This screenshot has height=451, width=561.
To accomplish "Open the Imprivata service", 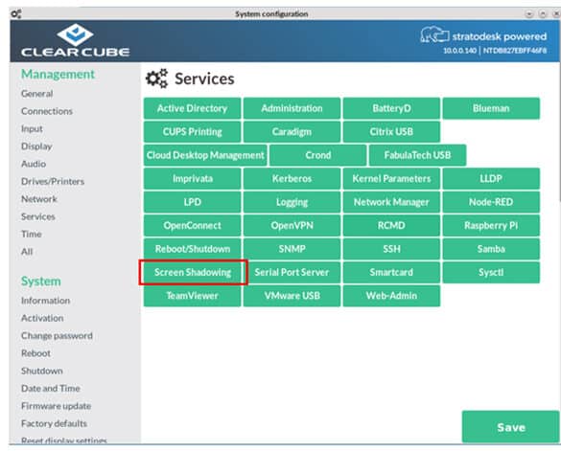I will pos(192,179).
